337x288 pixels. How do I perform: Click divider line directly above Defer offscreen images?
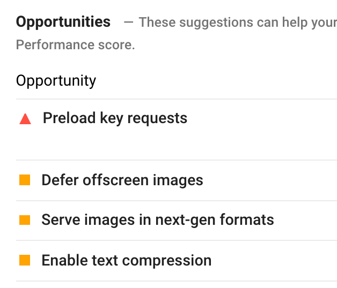[x=176, y=160]
